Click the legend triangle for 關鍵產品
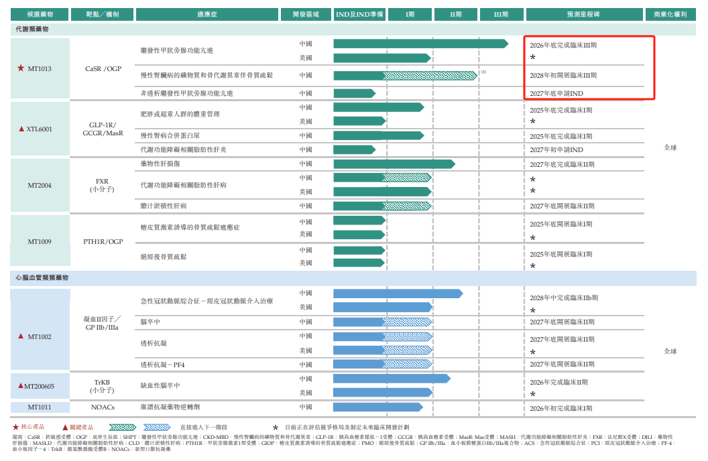This screenshot has height=461, width=708. click(65, 427)
